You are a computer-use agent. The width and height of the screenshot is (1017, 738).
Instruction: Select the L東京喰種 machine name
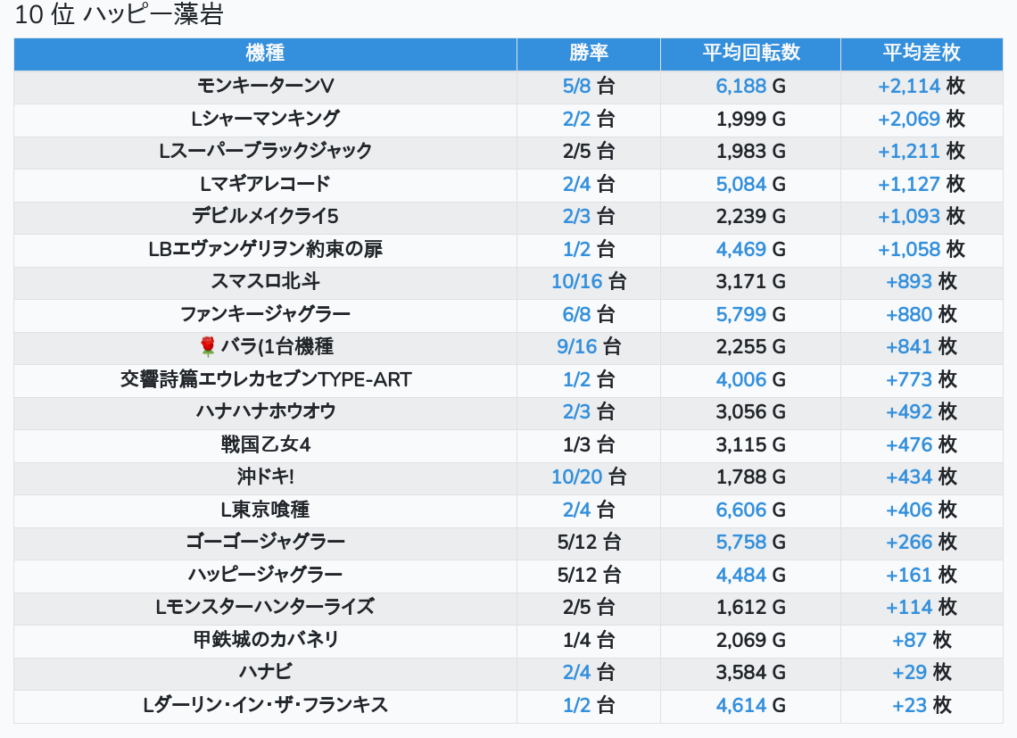point(265,510)
